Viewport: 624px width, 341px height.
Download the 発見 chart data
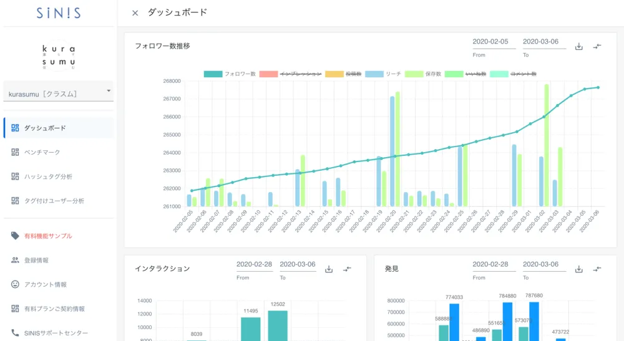click(x=579, y=269)
